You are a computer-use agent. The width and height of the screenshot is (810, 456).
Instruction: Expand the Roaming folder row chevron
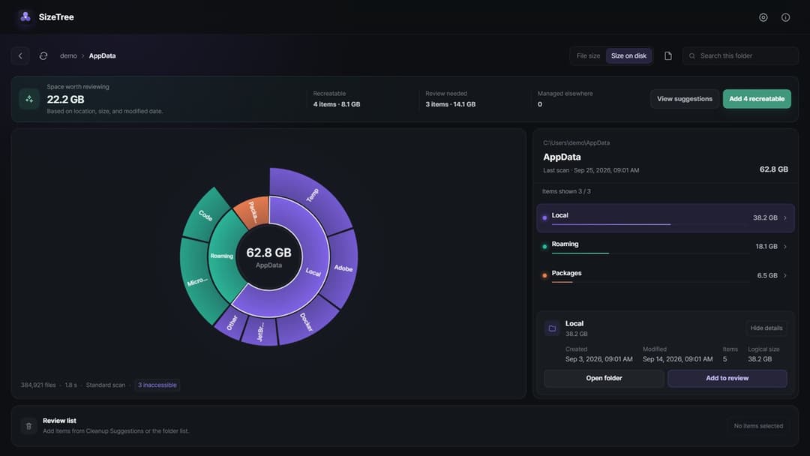[x=785, y=247]
